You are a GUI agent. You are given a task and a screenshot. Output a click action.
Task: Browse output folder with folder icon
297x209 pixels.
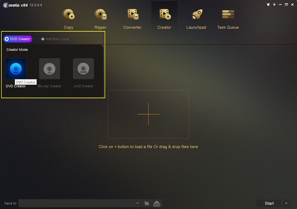tap(147, 203)
